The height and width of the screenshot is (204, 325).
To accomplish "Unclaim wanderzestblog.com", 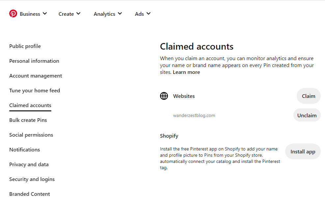I will pyautogui.click(x=307, y=115).
